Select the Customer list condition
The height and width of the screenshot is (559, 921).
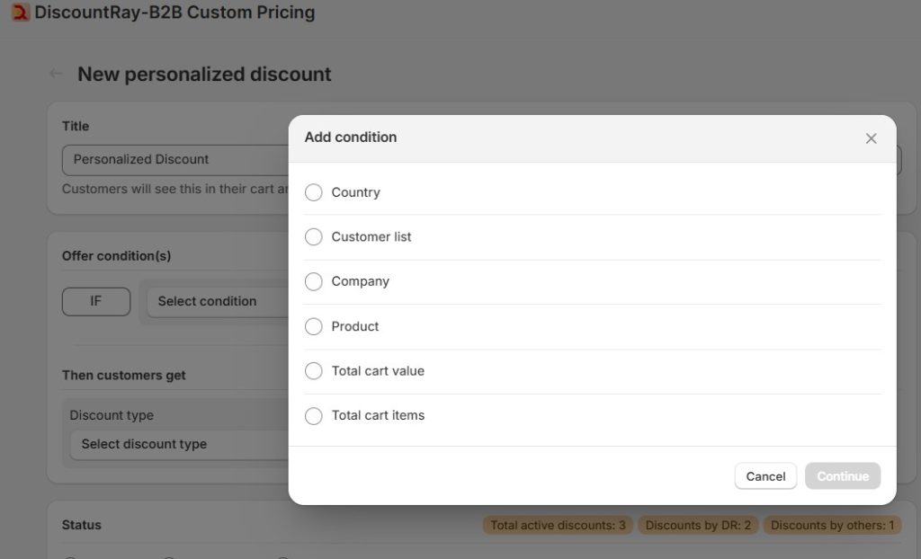[x=313, y=236]
